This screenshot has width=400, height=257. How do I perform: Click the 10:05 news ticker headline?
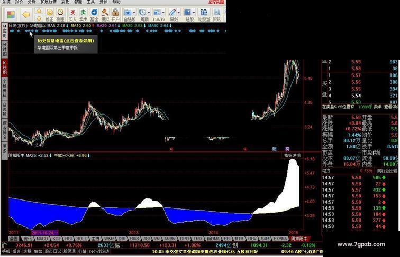[x=205, y=251]
